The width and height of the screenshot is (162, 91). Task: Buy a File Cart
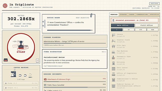pyautogui.click(x=135, y=46)
